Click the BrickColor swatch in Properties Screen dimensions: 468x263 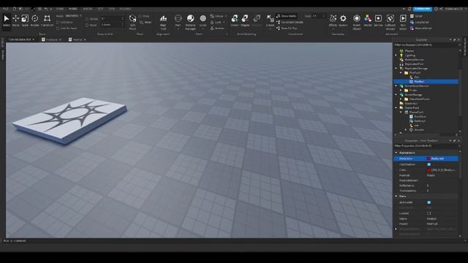coord(429,159)
